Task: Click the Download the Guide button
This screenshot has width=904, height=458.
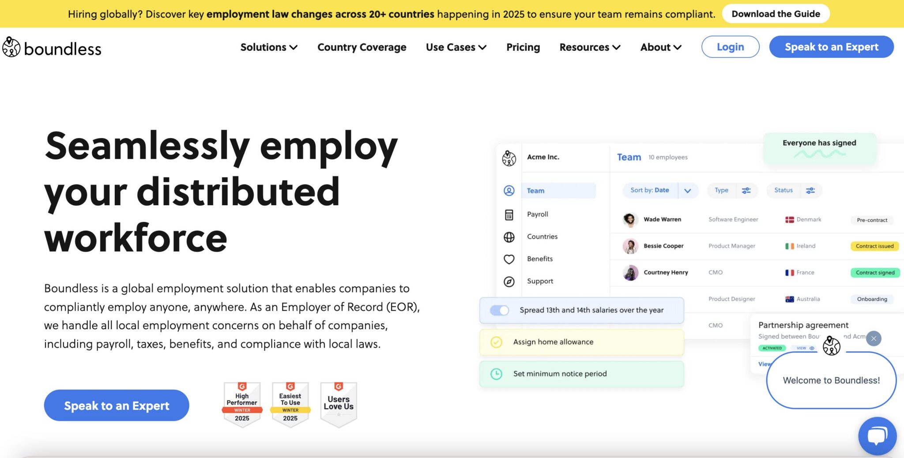Action: tap(775, 14)
